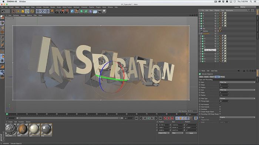Screen dimensions: 259x145
Task: Switch to the Phong tab
Action: pos(222,77)
